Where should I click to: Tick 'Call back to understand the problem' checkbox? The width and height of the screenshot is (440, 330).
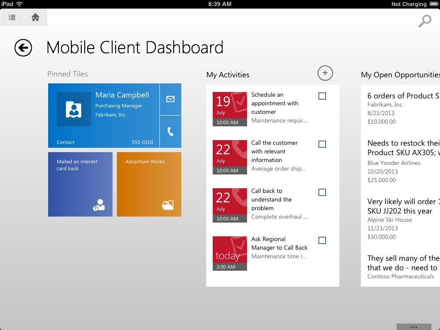(322, 192)
